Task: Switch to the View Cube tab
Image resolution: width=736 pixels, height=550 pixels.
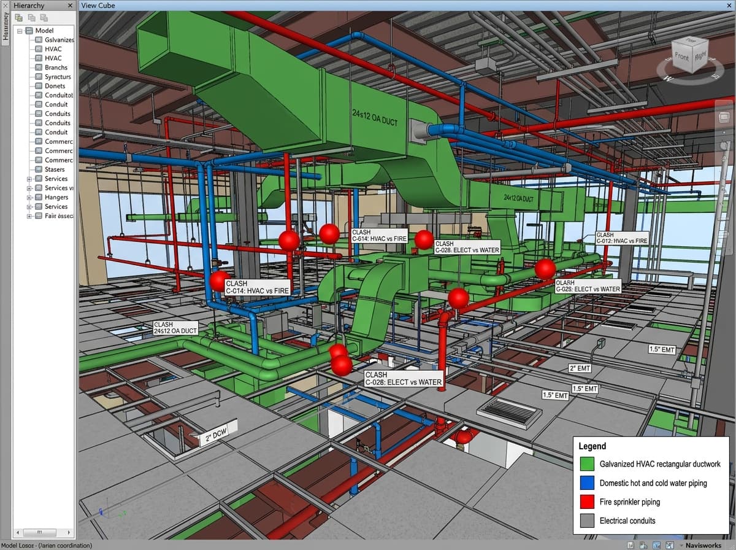Action: click(x=98, y=6)
